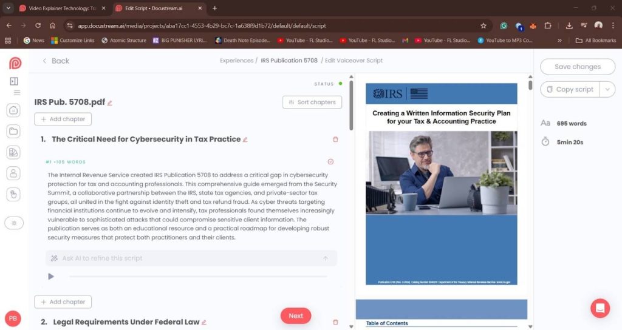Click the address bar URL
The image size is (622, 330).
pos(202,25)
